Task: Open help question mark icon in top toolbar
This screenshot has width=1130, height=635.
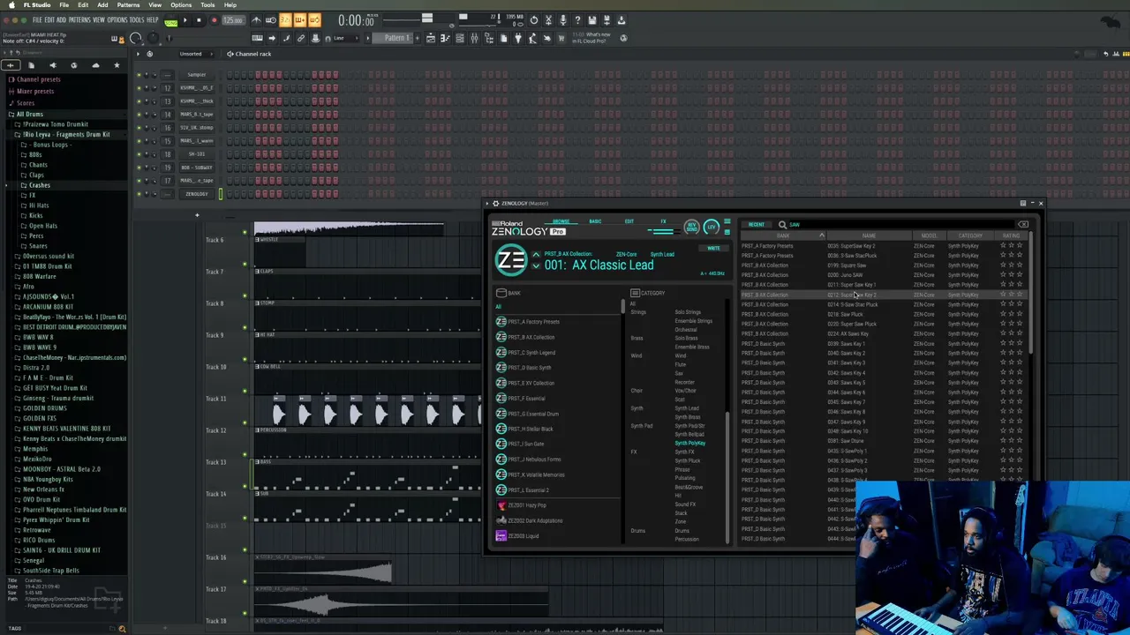Action: (x=577, y=20)
